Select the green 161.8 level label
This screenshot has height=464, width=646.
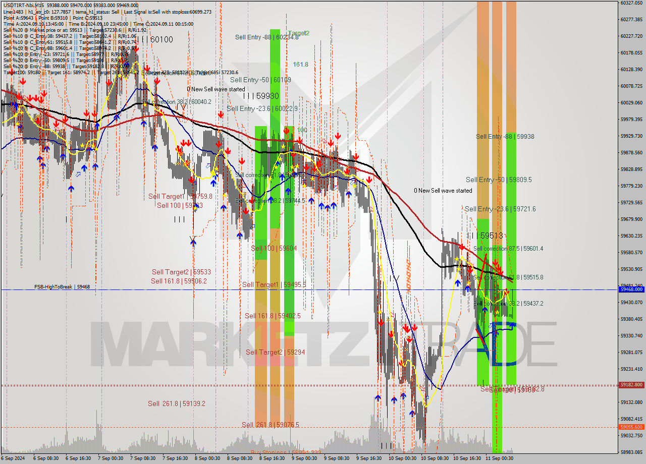point(300,65)
